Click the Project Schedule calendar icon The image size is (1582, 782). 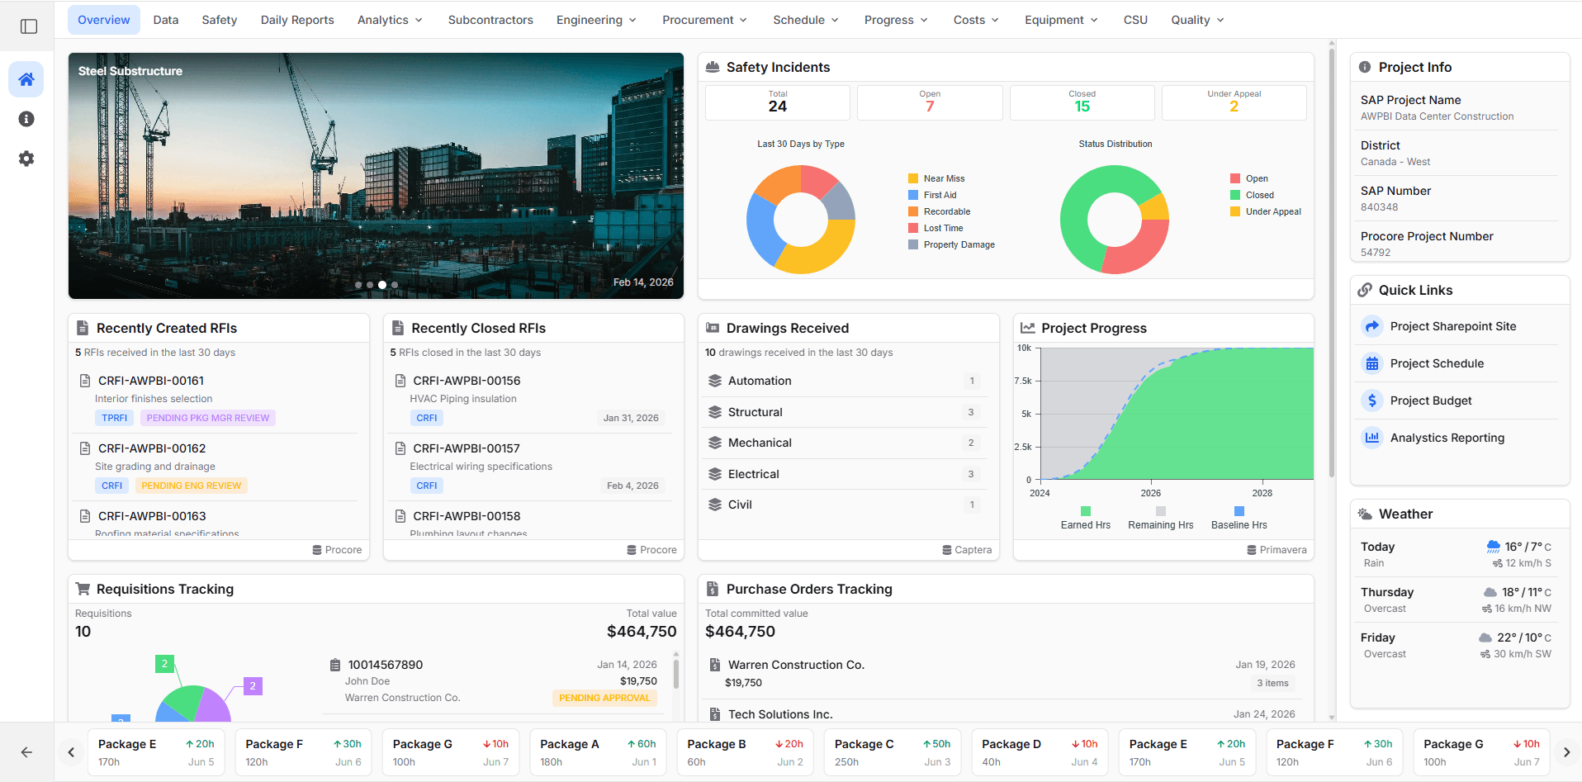pos(1372,363)
